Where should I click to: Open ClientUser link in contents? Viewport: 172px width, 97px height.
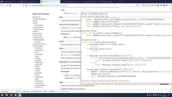click(39, 48)
